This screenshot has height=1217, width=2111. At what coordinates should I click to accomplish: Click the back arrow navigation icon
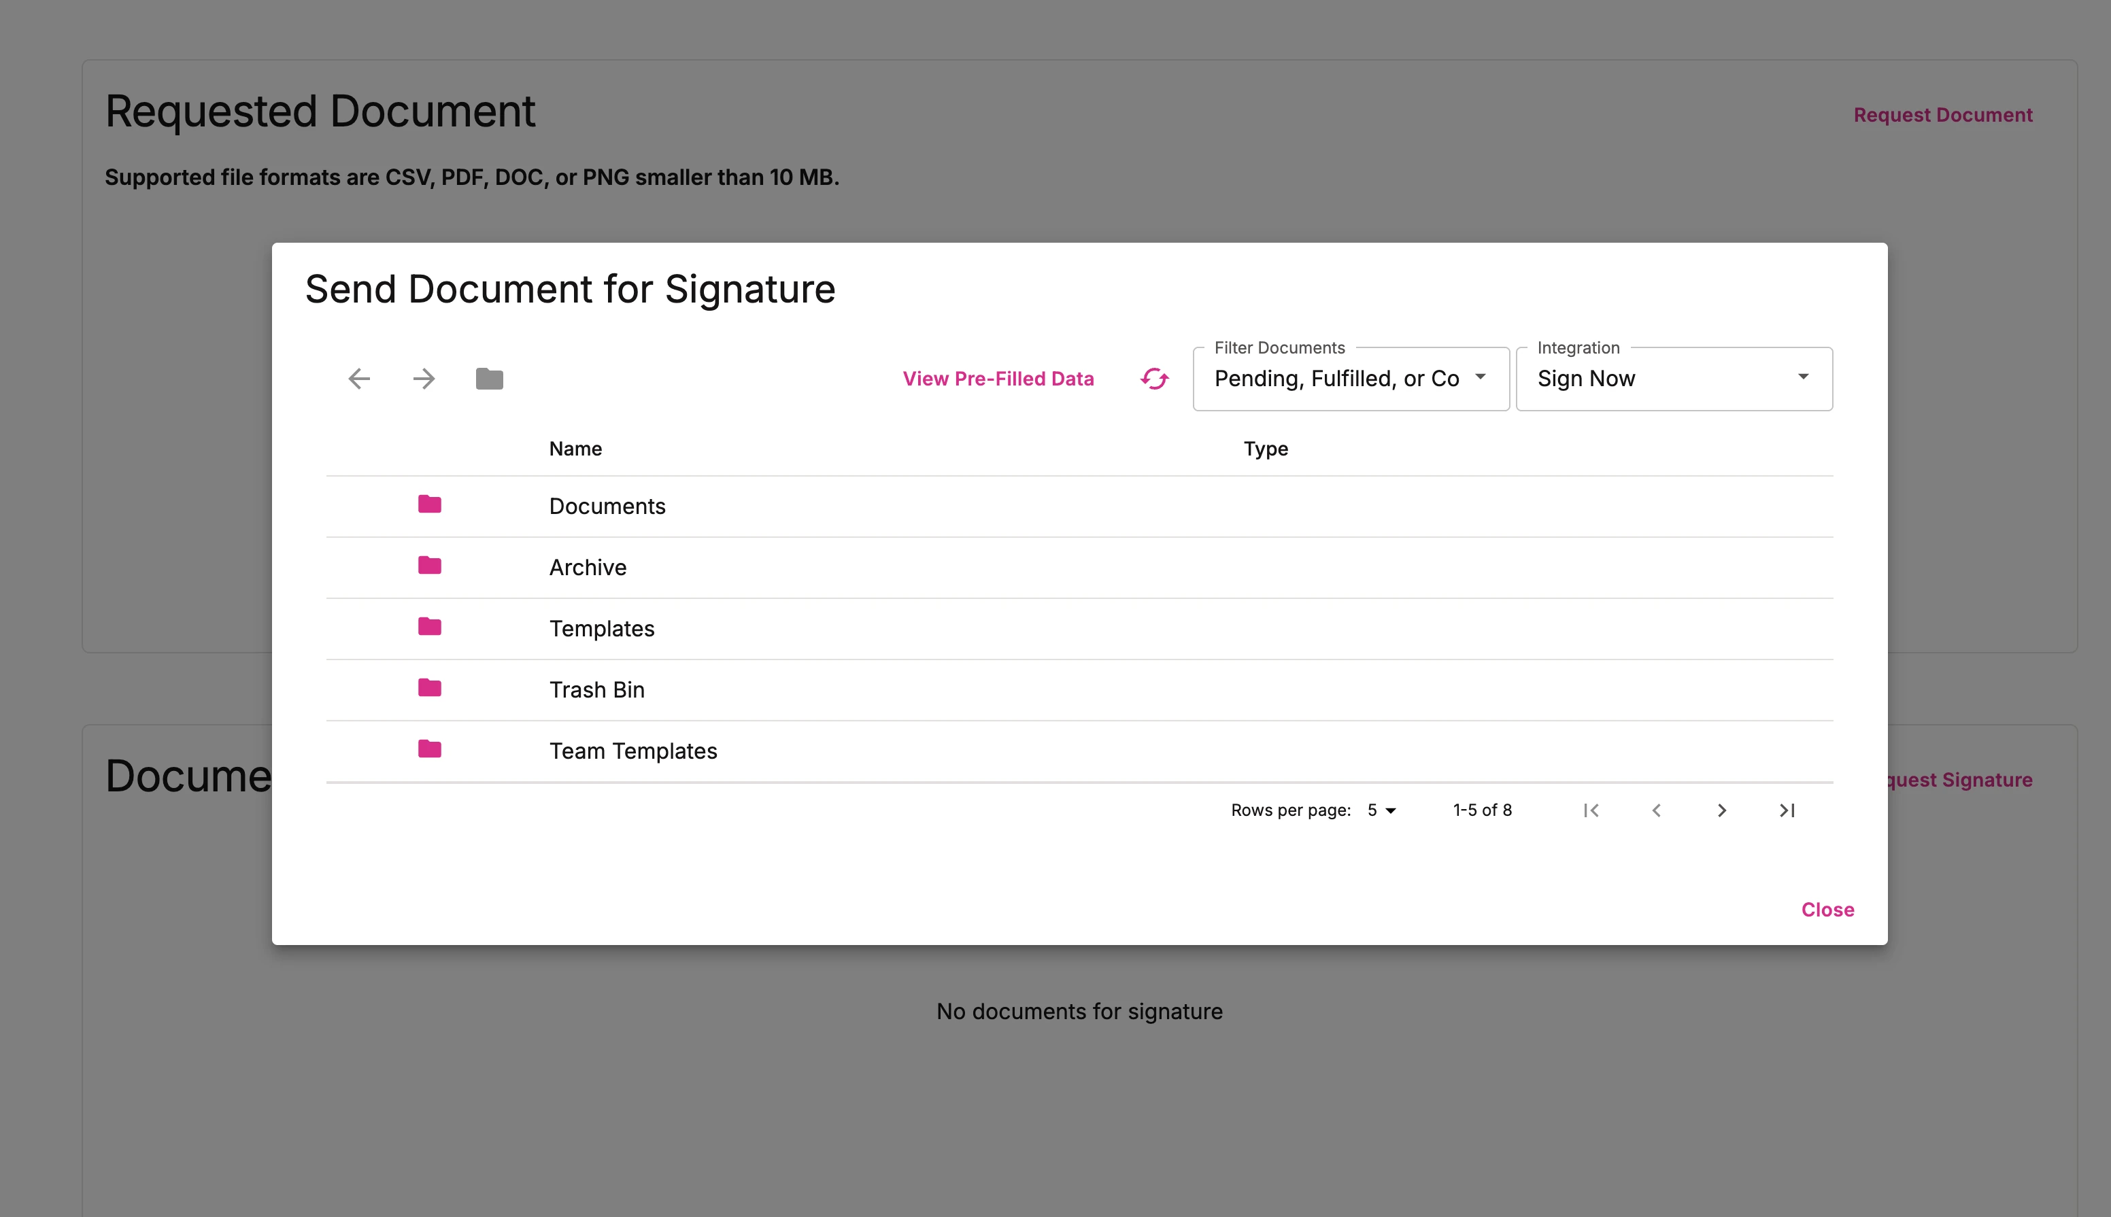click(x=360, y=379)
